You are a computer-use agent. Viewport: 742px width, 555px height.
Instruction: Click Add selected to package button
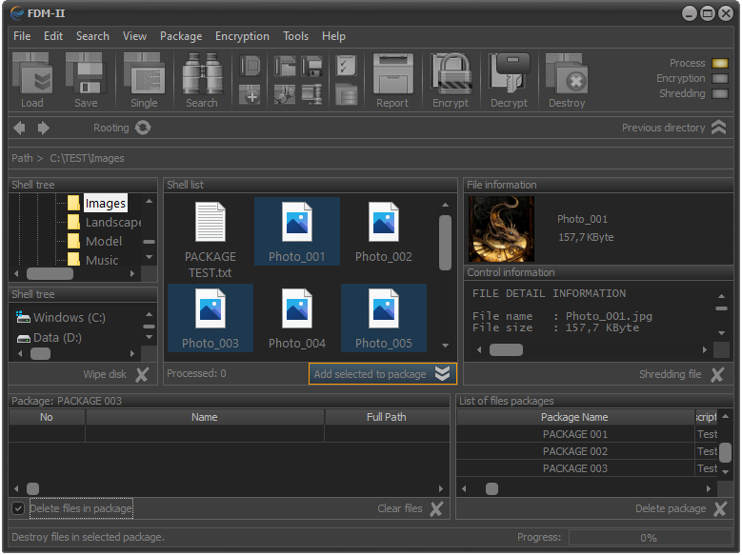point(382,374)
